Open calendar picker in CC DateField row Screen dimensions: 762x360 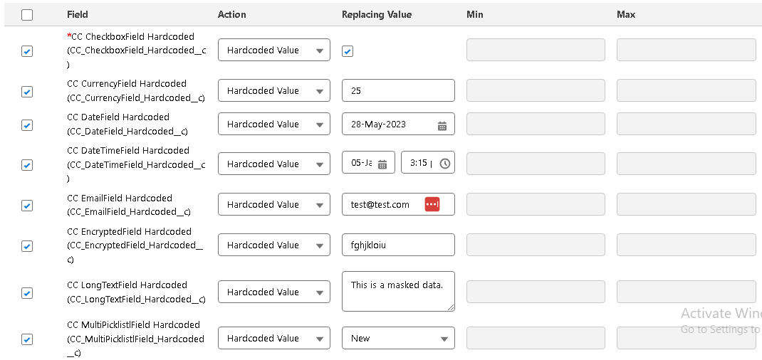442,125
